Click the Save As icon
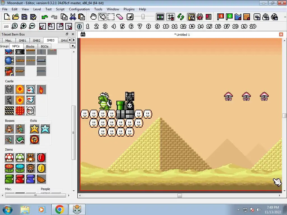The height and width of the screenshot is (215, 287). [33, 17]
